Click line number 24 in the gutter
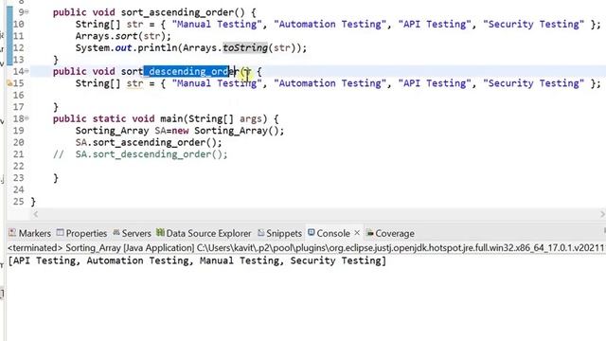The width and height of the screenshot is (606, 341). click(18, 189)
